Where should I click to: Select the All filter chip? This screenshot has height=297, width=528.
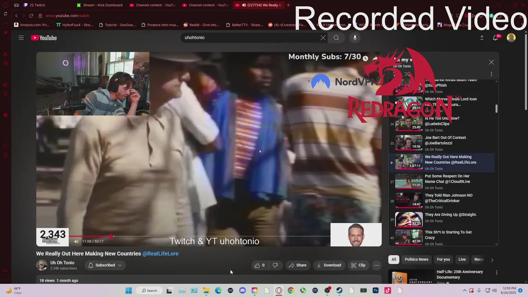[x=394, y=259]
